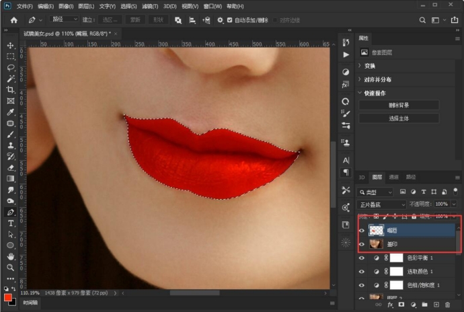The height and width of the screenshot is (312, 464).
Task: Select the Path Selection arrow tool
Action: click(x=11, y=235)
